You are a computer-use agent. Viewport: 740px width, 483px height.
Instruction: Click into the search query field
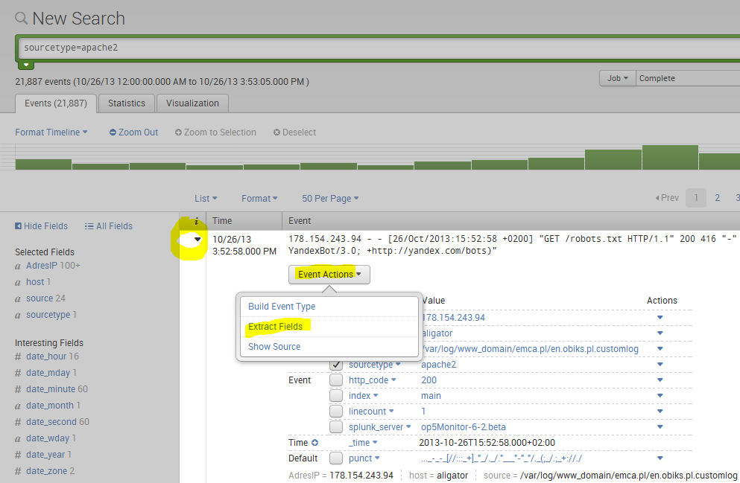pos(373,47)
